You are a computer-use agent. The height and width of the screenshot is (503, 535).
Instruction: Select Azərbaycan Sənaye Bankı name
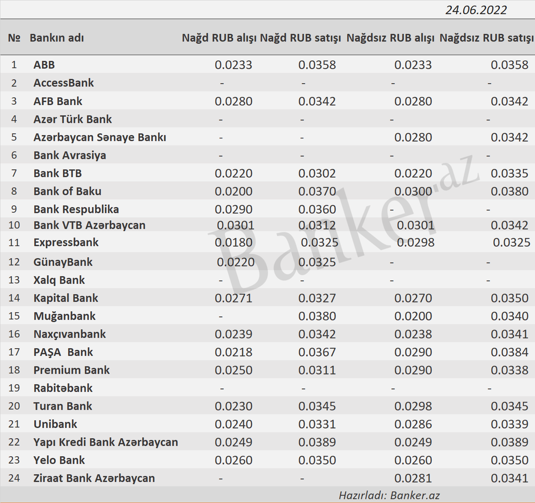pos(100,137)
